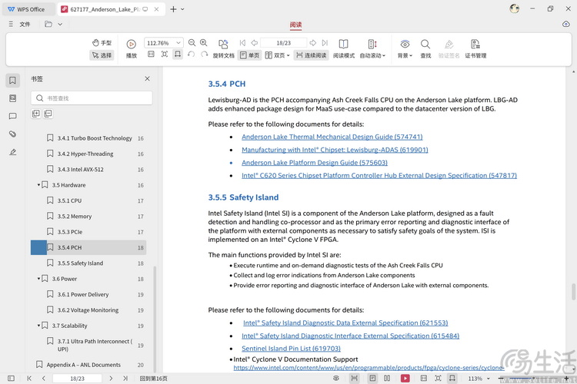Open Sentinel Island Pin List link
Image resolution: width=577 pixels, height=384 pixels.
click(x=291, y=349)
